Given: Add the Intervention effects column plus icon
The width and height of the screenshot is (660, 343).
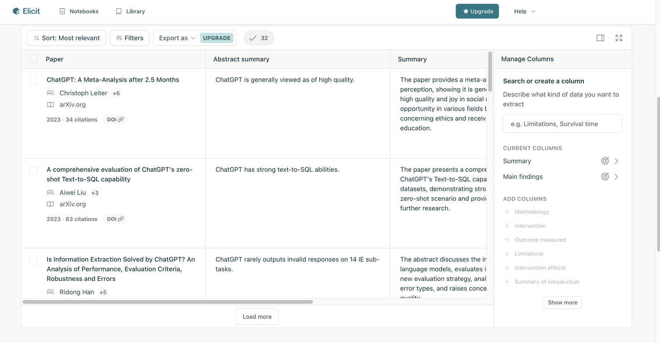Looking at the screenshot, I should pos(507,267).
